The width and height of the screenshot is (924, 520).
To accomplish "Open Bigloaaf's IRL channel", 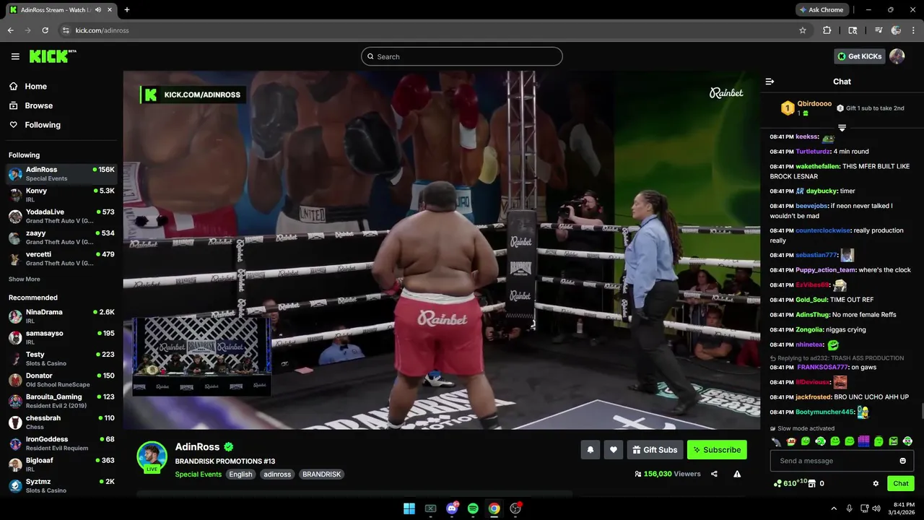I will 61,464.
